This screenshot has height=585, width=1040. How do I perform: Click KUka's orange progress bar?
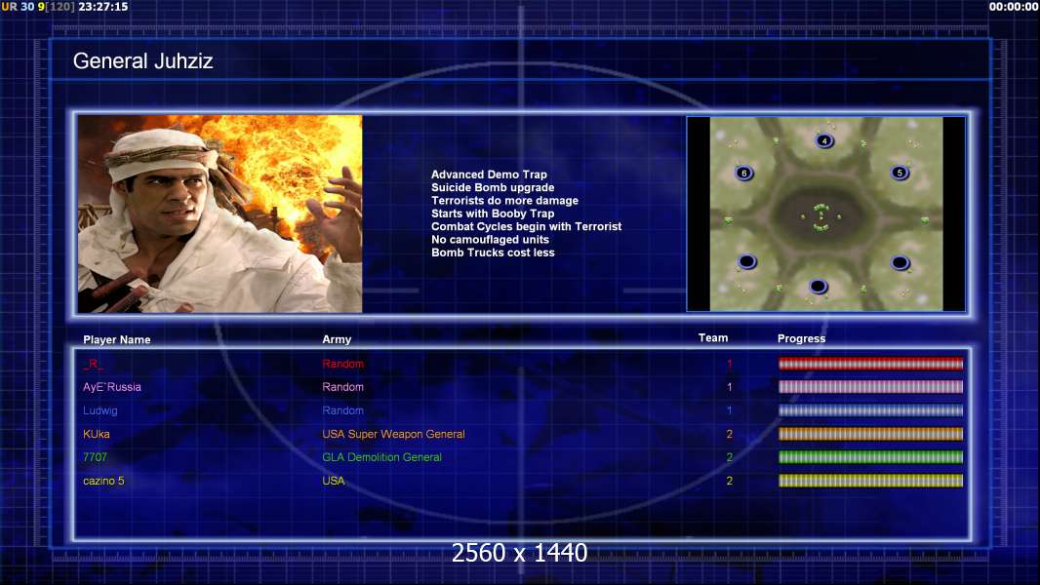(870, 434)
